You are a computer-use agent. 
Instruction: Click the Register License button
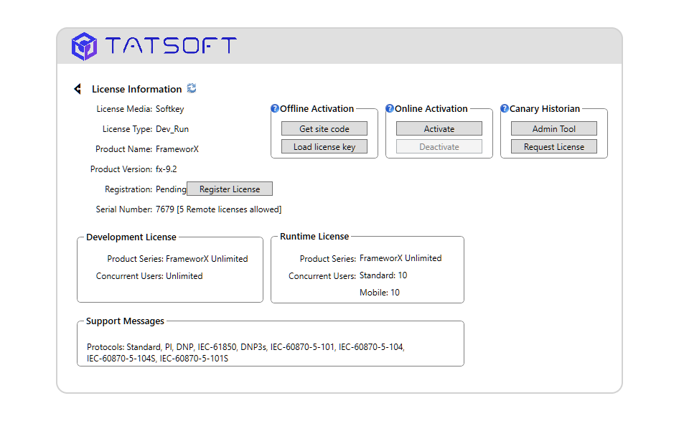click(x=230, y=189)
